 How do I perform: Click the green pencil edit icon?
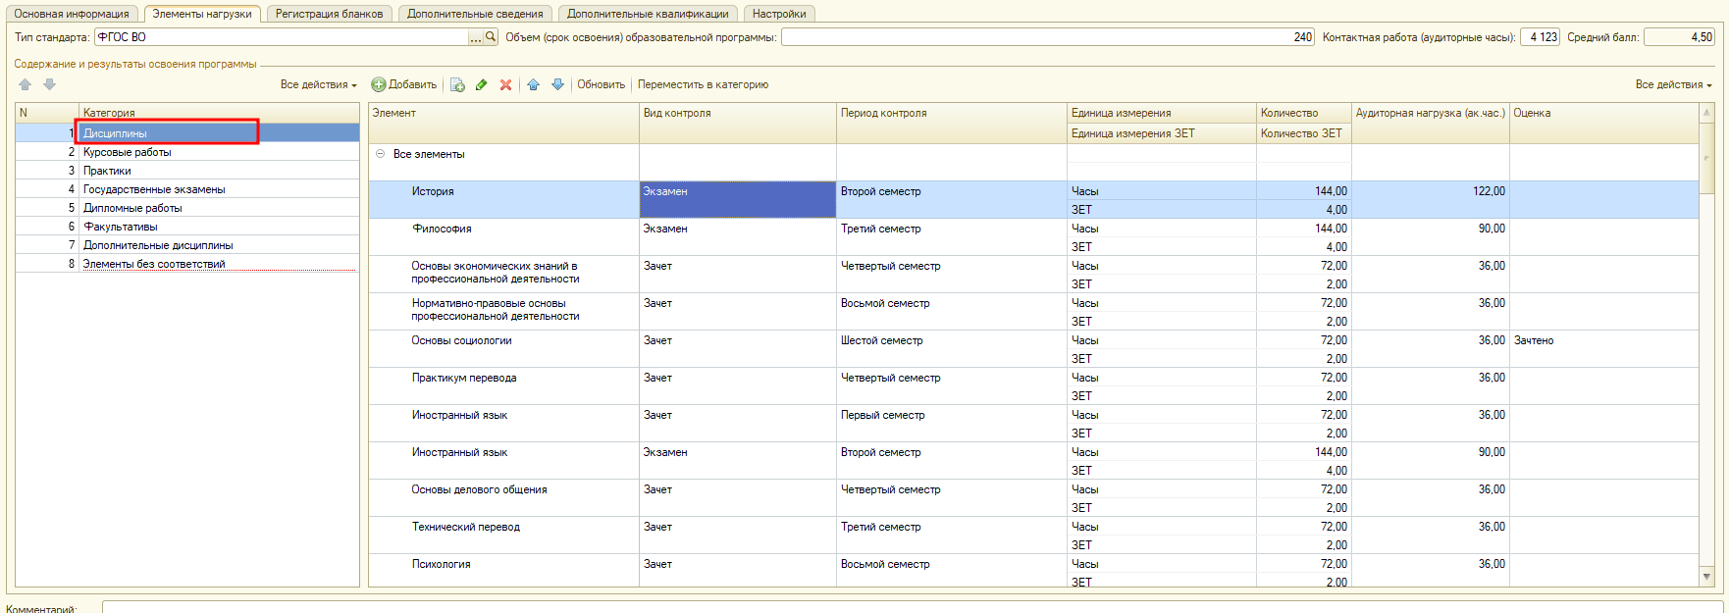point(482,85)
